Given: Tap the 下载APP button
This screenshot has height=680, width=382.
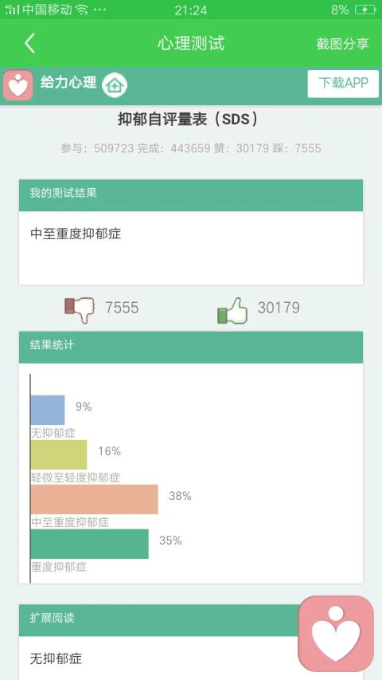Looking at the screenshot, I should [x=343, y=83].
